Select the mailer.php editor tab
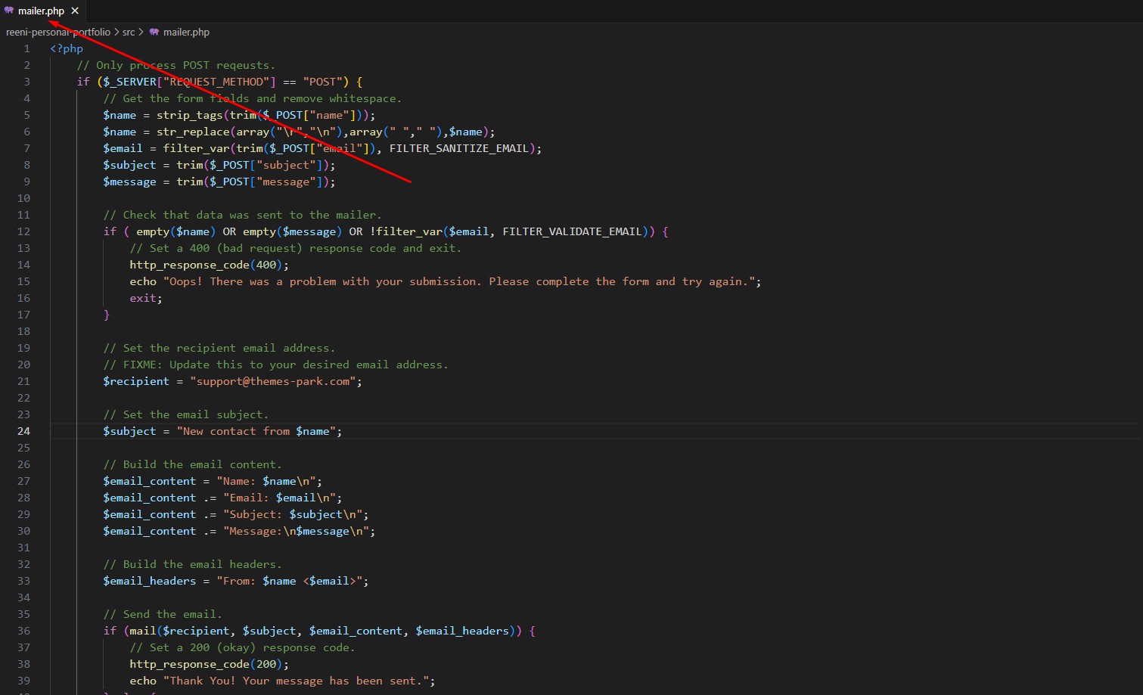The height and width of the screenshot is (695, 1143). (41, 11)
